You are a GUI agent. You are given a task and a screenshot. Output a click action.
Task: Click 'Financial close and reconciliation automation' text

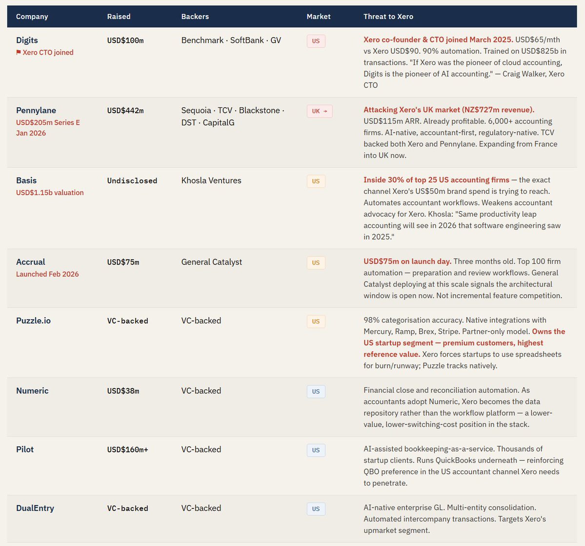tap(442, 390)
